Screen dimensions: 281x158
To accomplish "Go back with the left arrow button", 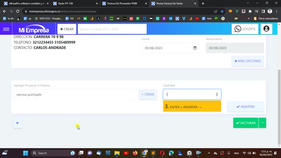I will (18, 123).
